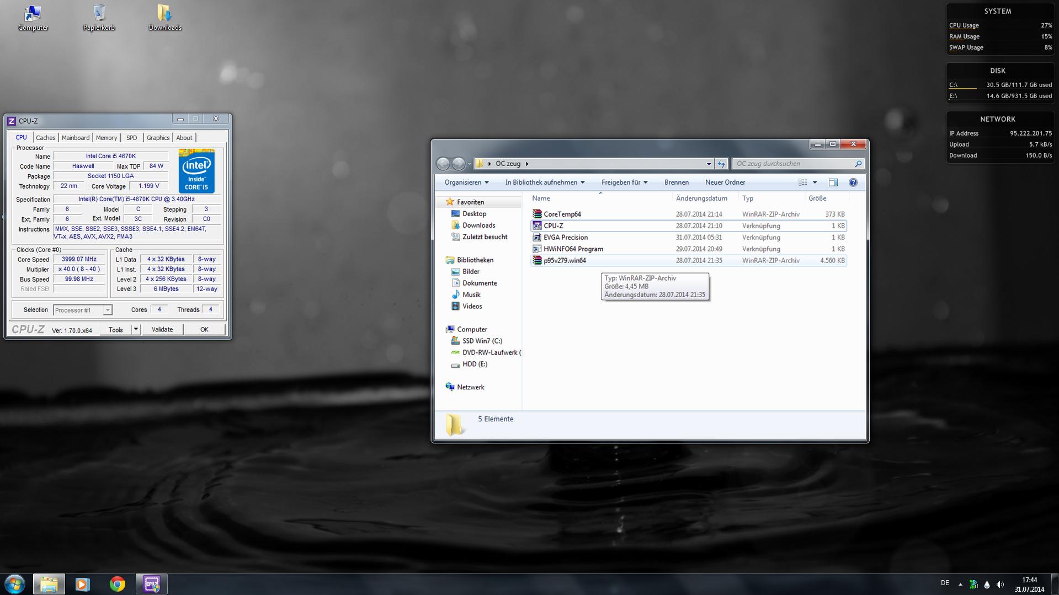Open the Organisieren dropdown menu

coord(466,183)
